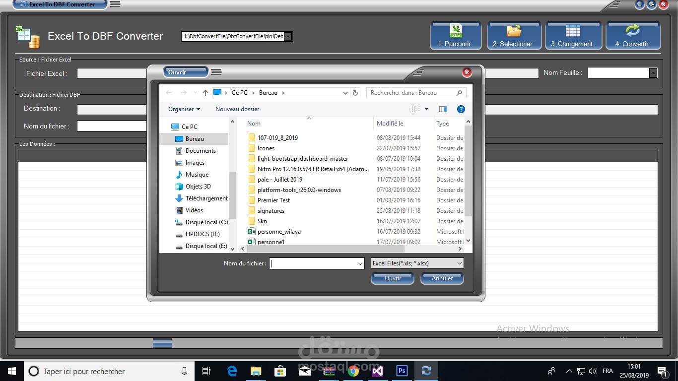Change the view layout icon

416,109
